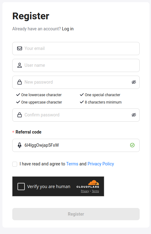Open the blue Terms link
The image size is (151, 234).
click(x=72, y=164)
